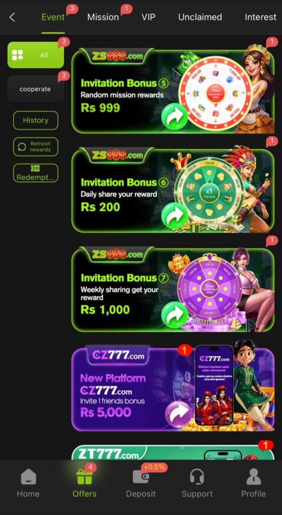Tap share arrow on Invitation Bonus 5

(x=174, y=116)
